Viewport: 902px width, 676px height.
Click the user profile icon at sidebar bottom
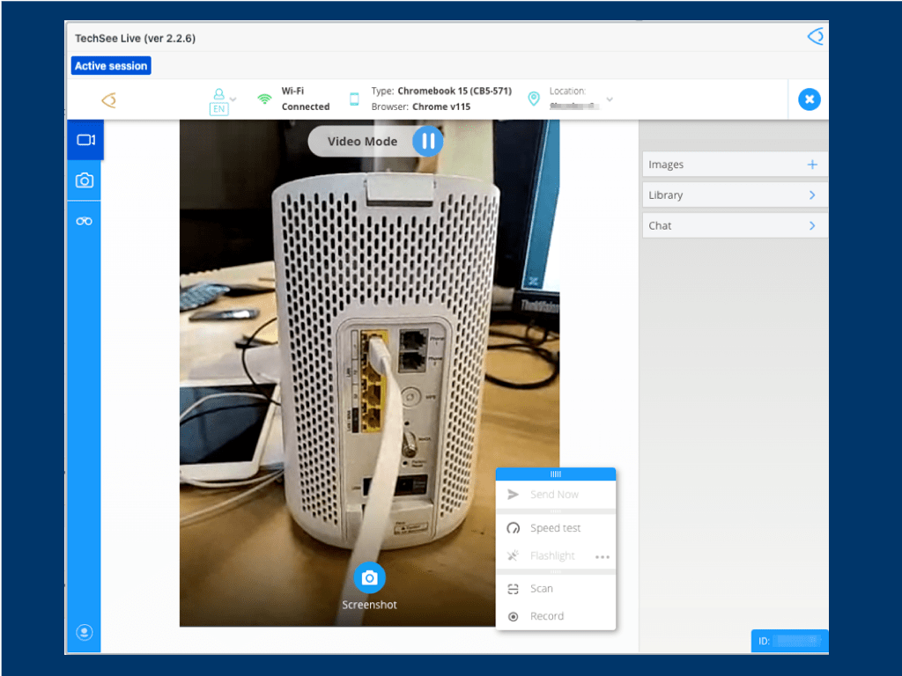pos(85,632)
